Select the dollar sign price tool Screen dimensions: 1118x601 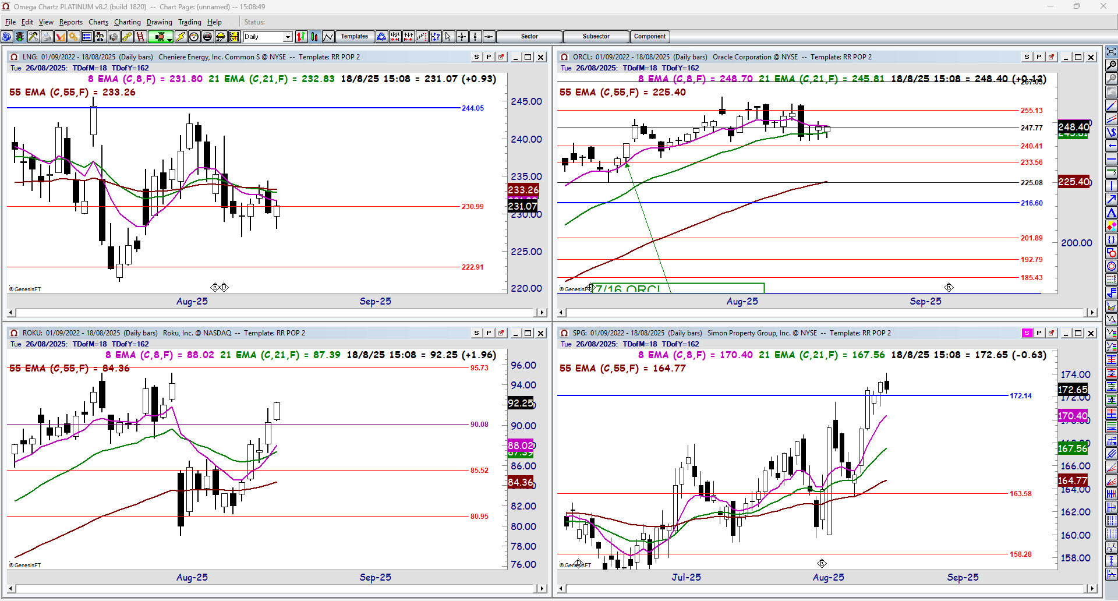point(1112,132)
